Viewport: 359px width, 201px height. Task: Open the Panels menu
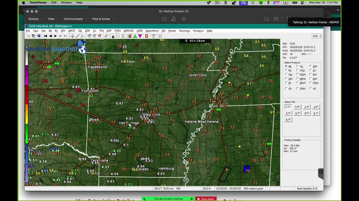(x=172, y=31)
